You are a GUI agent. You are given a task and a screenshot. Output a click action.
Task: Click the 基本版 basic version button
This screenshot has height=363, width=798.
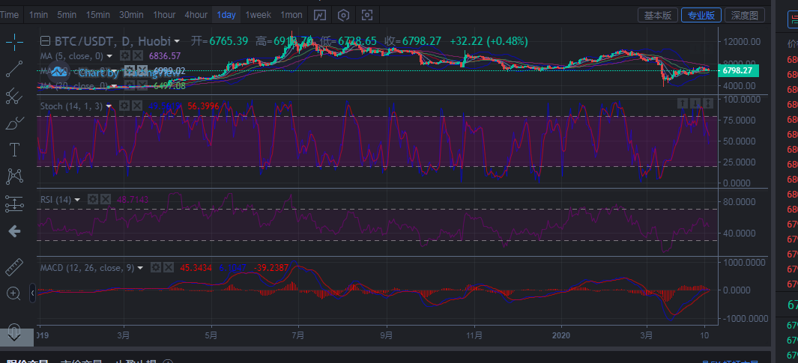tap(659, 15)
